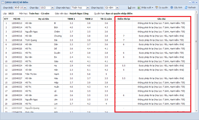Click the name Trần Thị Kim

tap(31, 74)
